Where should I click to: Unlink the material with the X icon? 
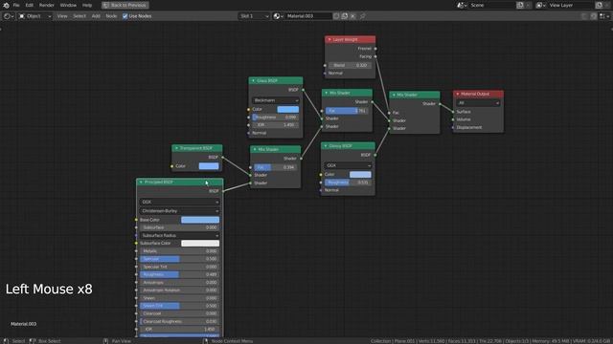tap(353, 16)
